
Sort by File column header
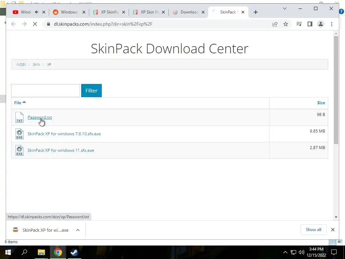20,103
